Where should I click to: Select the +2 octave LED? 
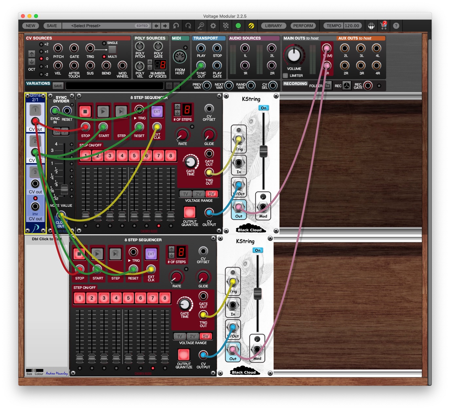(41, 44)
